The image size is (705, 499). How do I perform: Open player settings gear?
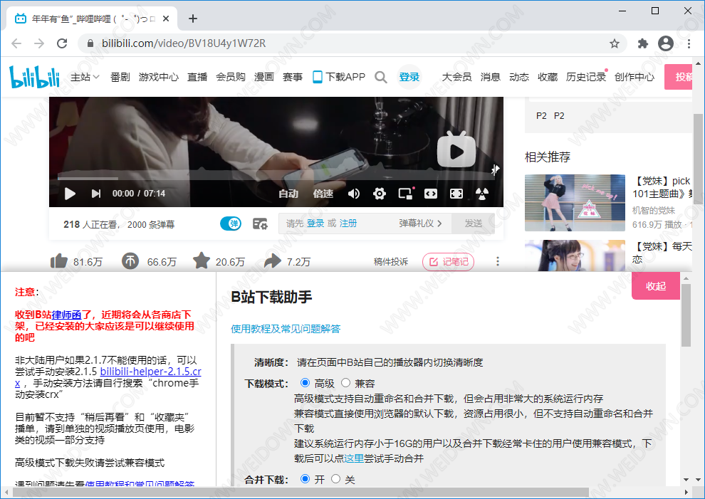click(x=380, y=194)
